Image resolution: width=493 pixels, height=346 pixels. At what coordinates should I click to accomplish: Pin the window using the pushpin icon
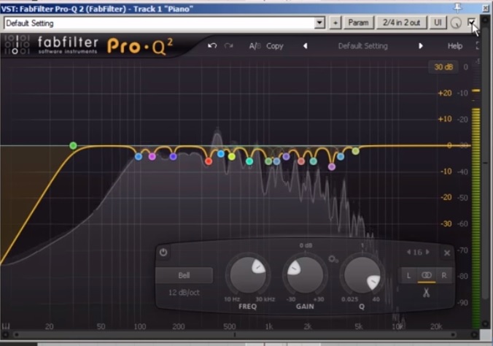tap(457, 8)
